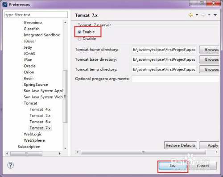Click the Restore Defaults button

(x=181, y=145)
